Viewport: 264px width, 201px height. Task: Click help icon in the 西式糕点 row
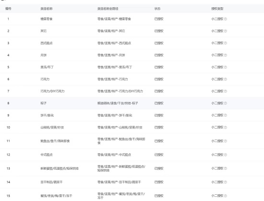pos(226,43)
